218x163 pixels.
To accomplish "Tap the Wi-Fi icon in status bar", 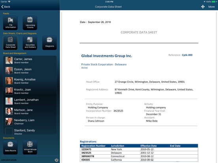I will 9,2.
